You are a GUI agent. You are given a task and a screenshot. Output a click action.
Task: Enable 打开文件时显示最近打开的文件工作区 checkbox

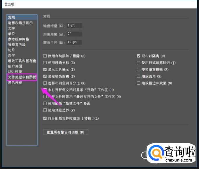(x=45, y=97)
